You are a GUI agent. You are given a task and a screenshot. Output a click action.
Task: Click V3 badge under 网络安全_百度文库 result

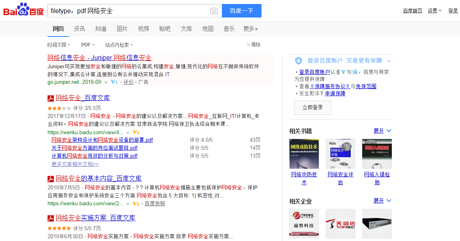point(136,132)
